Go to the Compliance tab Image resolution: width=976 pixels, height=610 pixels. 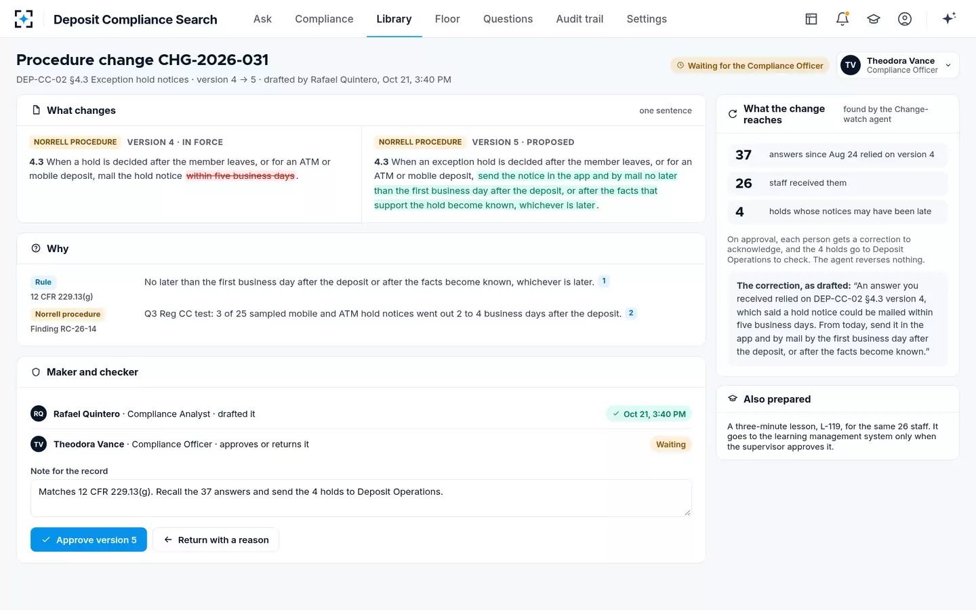(324, 19)
